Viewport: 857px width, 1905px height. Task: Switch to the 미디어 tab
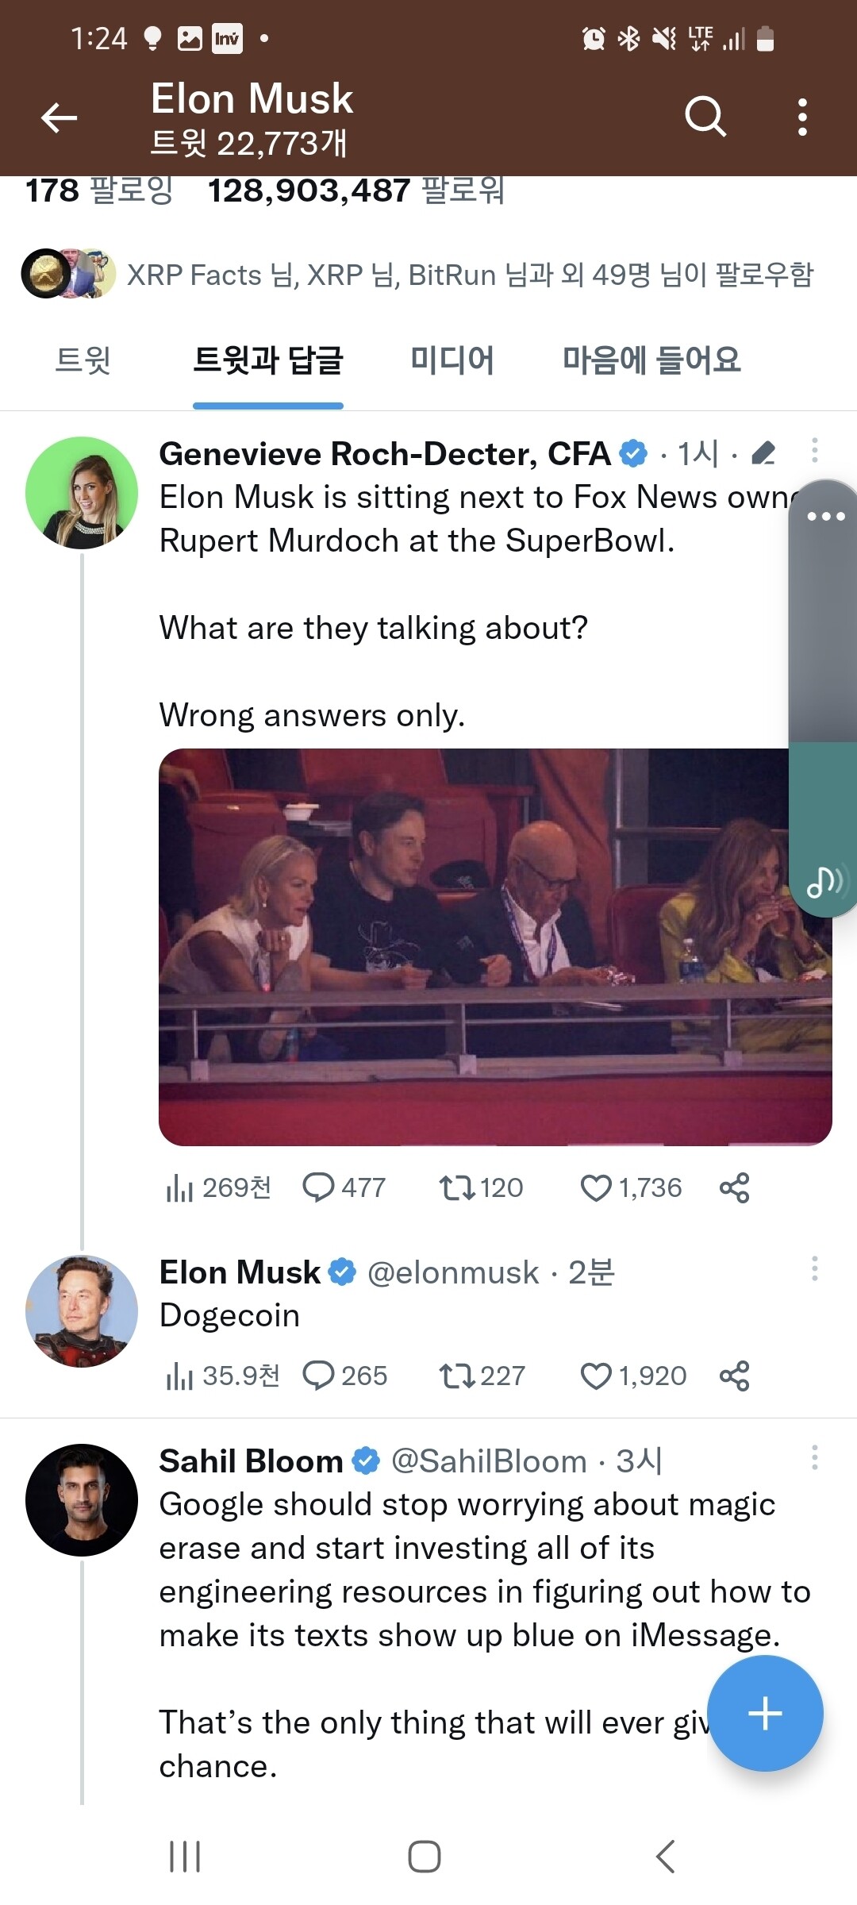point(452,360)
